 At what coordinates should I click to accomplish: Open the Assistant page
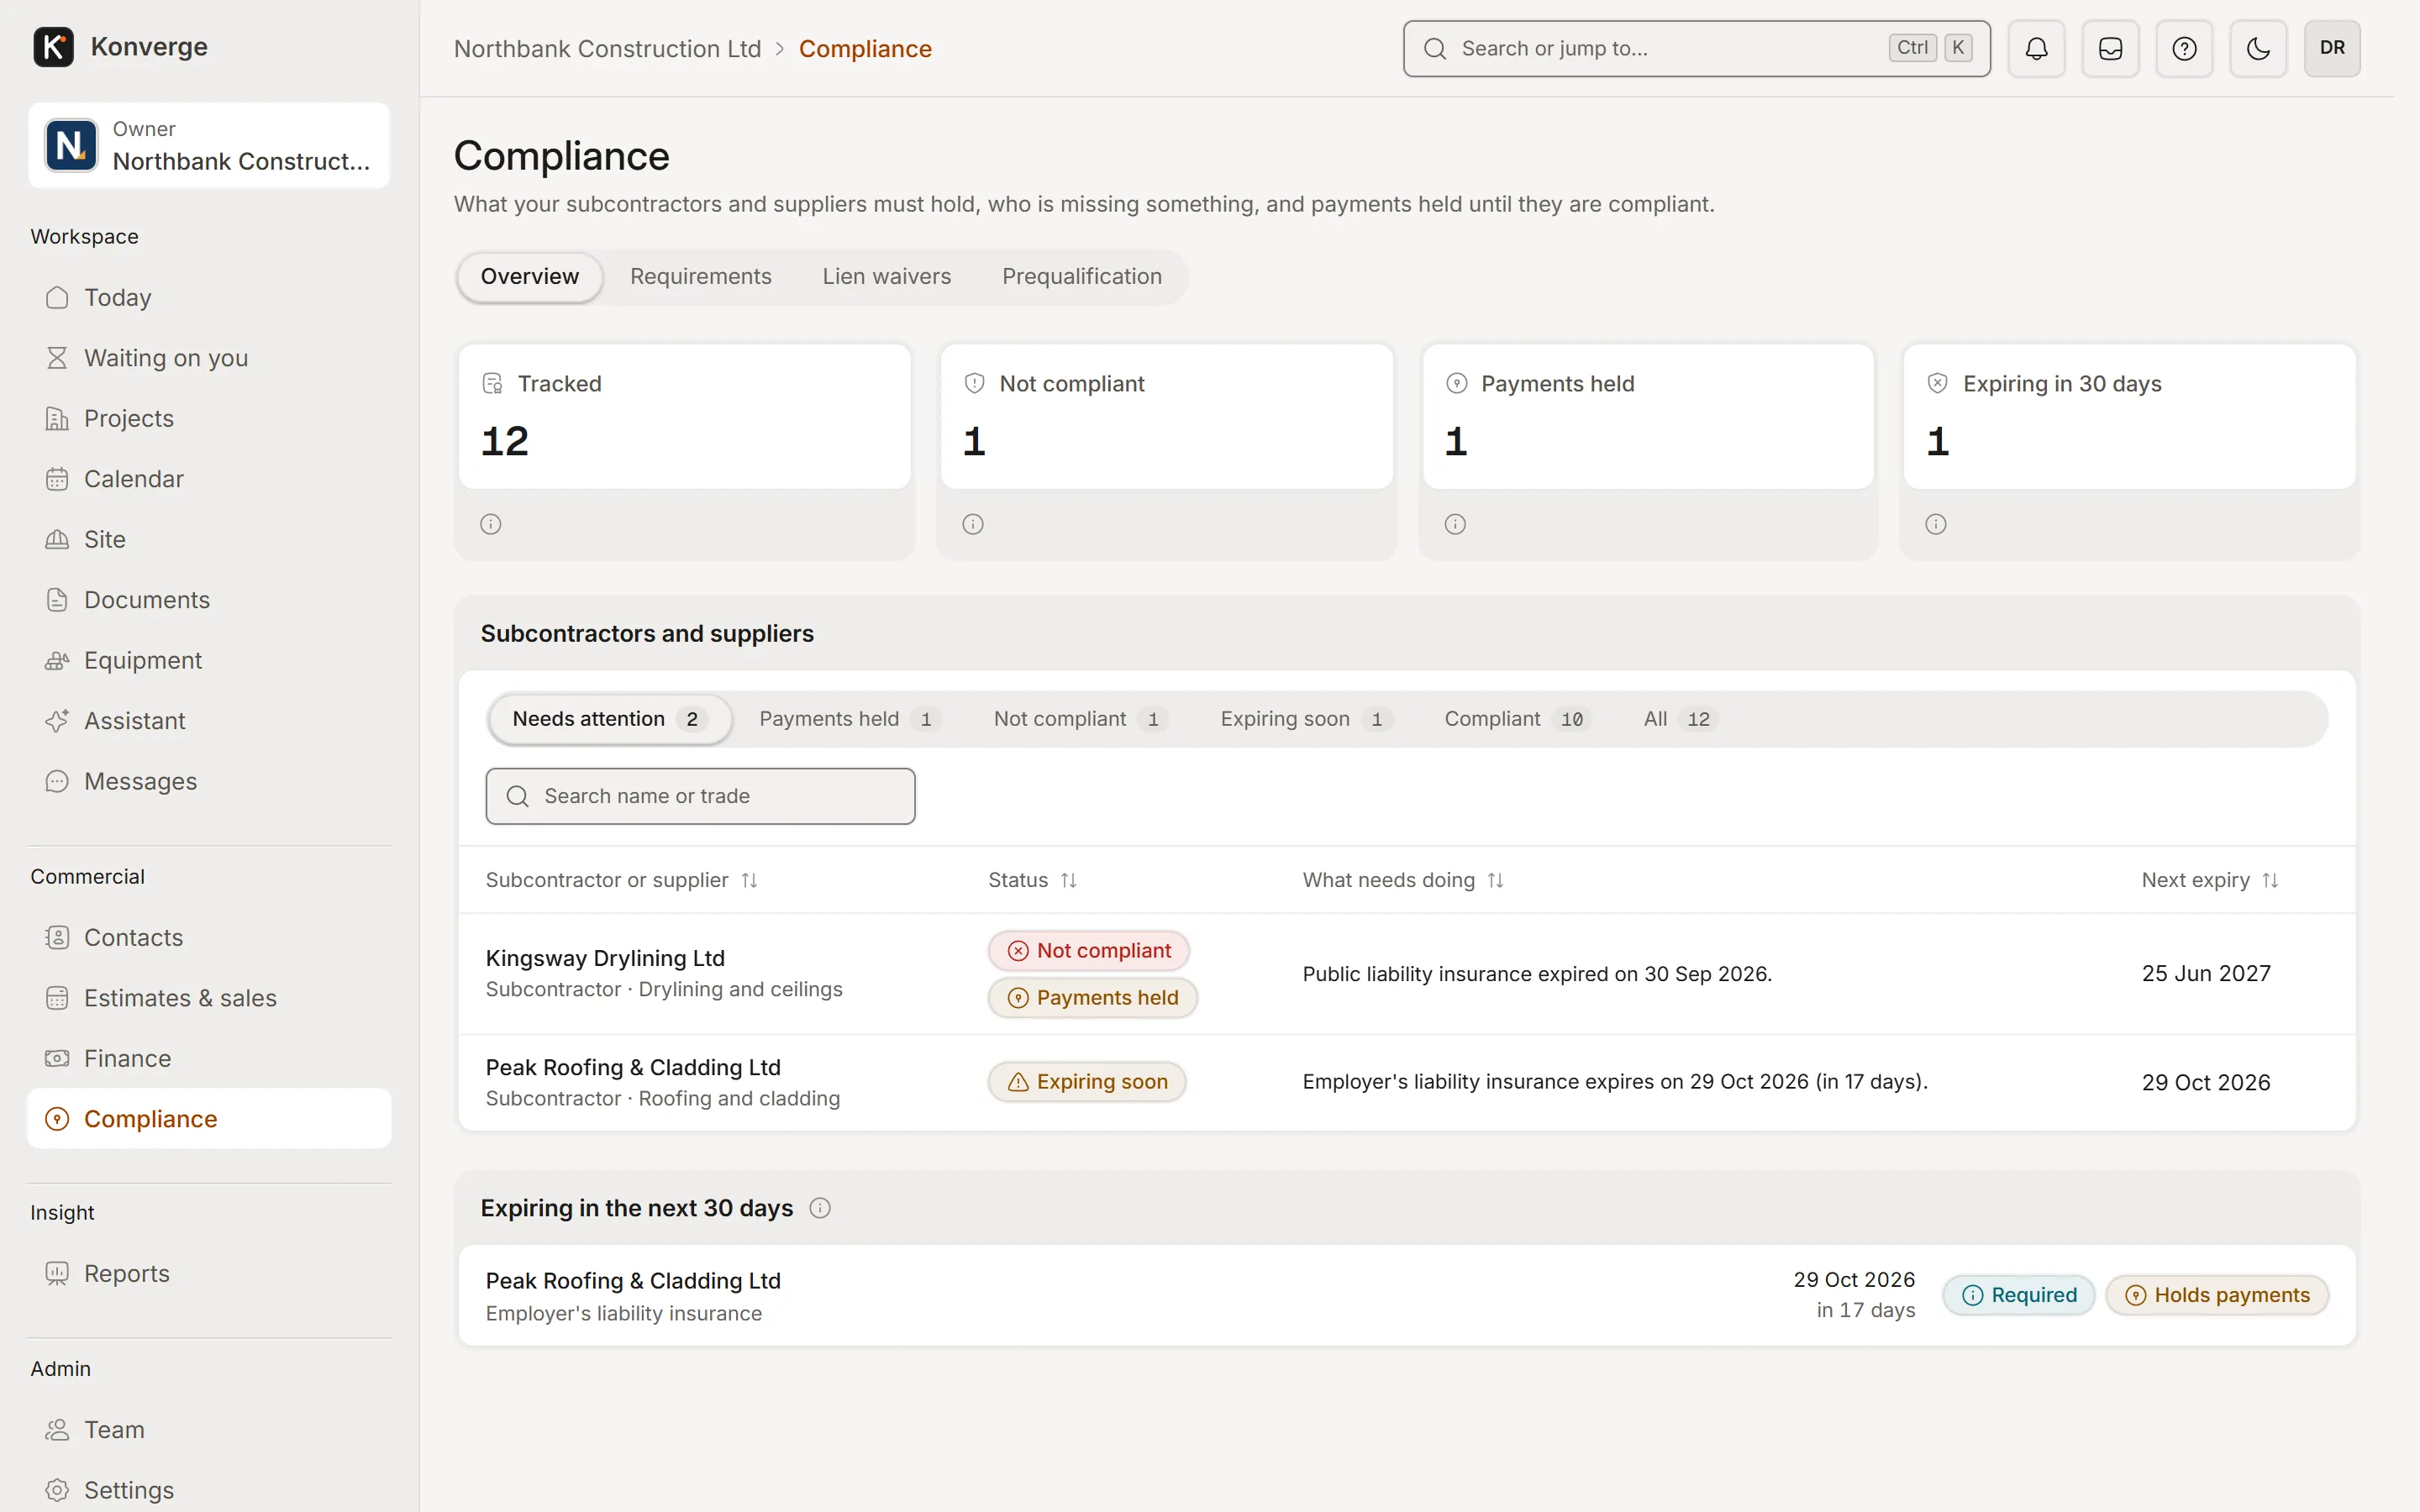tap(209, 721)
